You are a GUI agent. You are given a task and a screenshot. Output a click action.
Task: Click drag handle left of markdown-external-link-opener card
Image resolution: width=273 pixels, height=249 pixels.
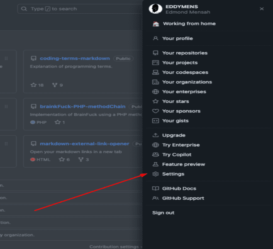point(6,144)
